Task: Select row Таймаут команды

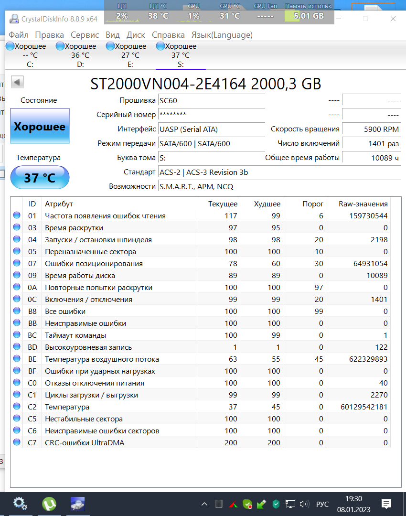Action: click(x=200, y=335)
